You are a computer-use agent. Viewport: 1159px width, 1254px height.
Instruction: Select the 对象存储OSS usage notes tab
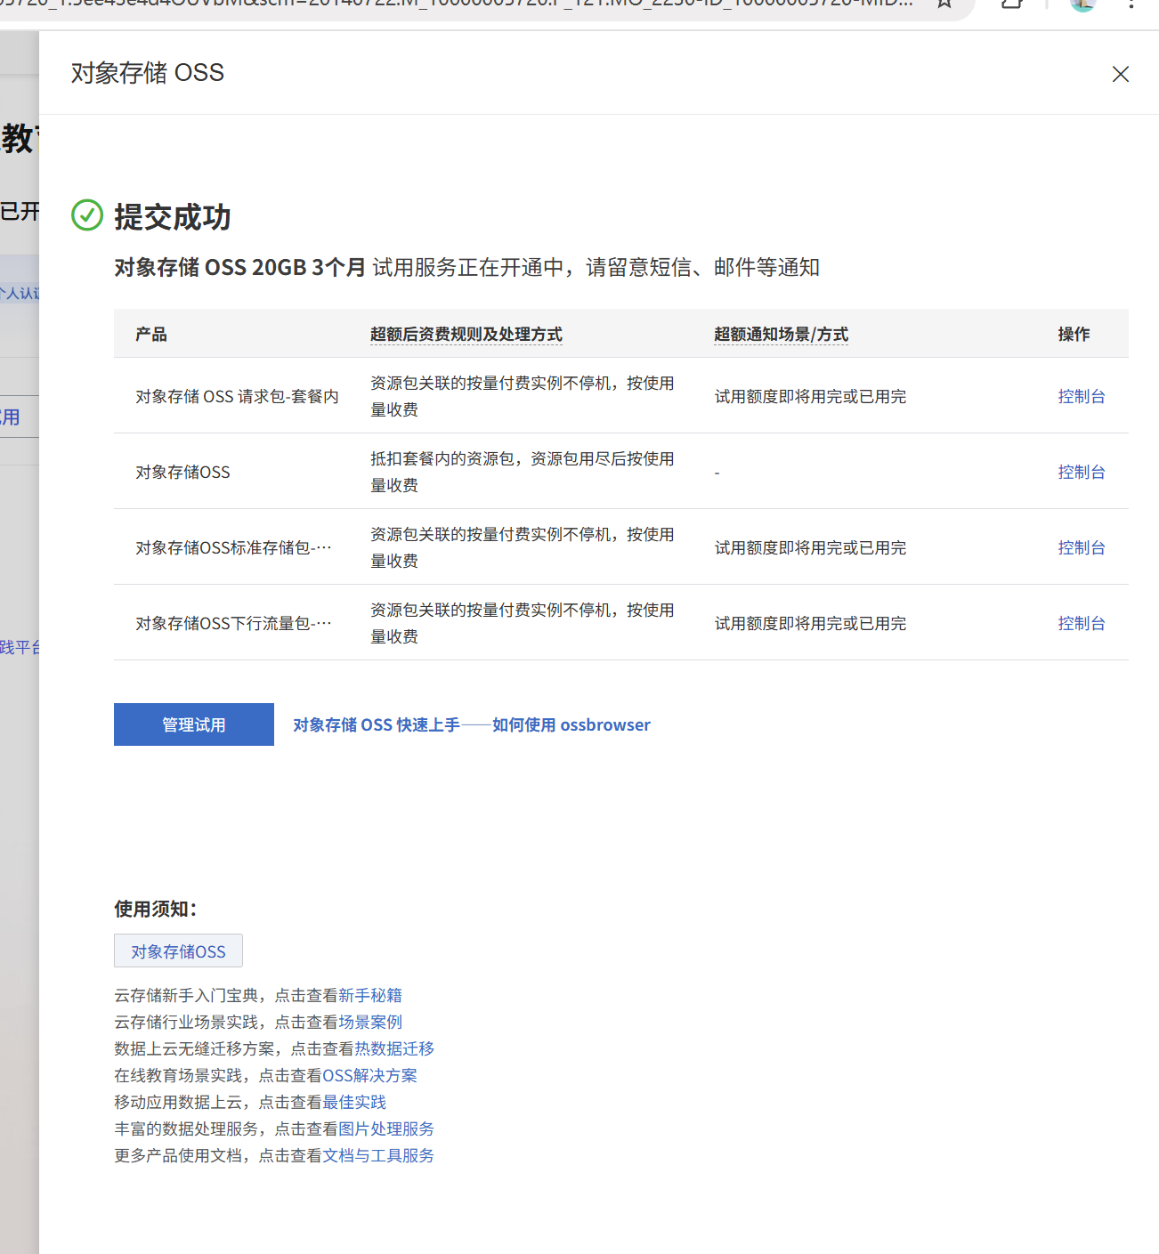click(x=178, y=951)
